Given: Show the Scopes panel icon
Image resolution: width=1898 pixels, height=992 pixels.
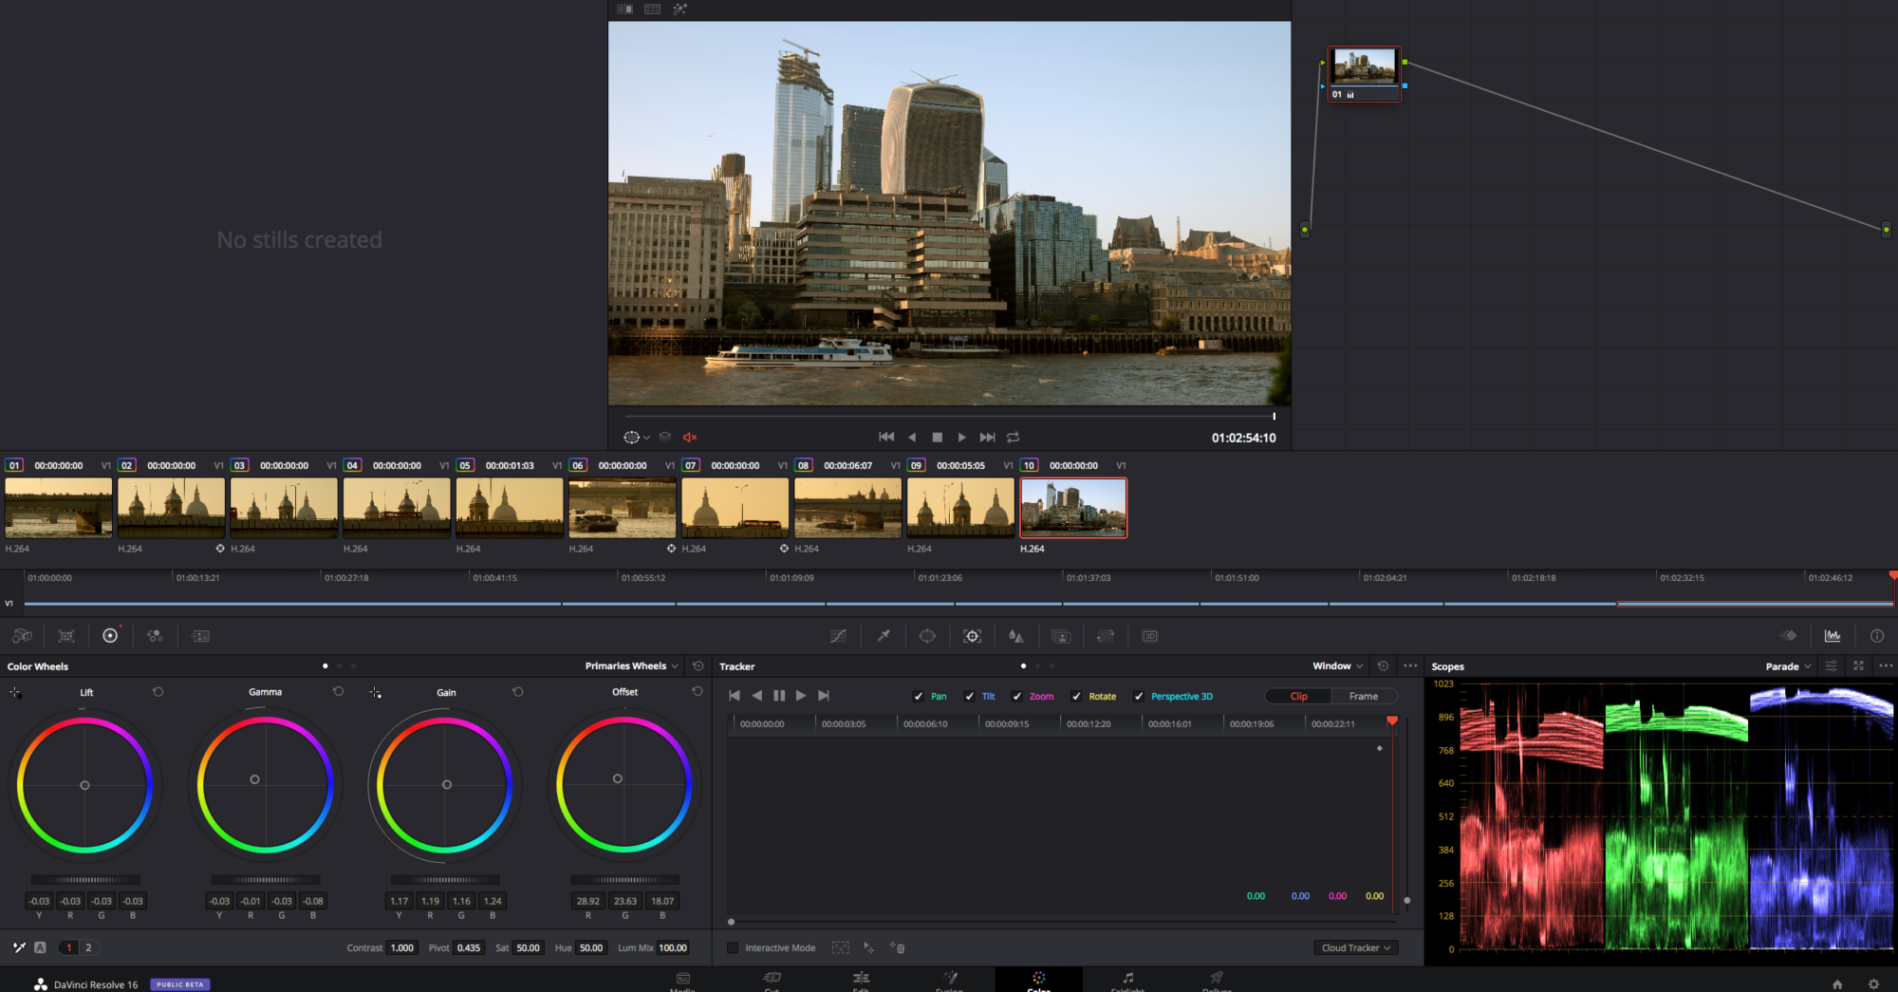Looking at the screenshot, I should 1833,636.
